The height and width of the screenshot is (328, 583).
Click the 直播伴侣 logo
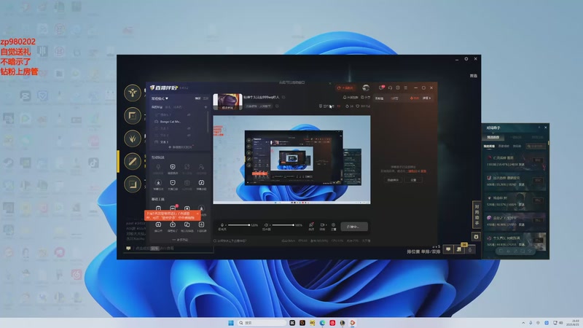point(163,87)
